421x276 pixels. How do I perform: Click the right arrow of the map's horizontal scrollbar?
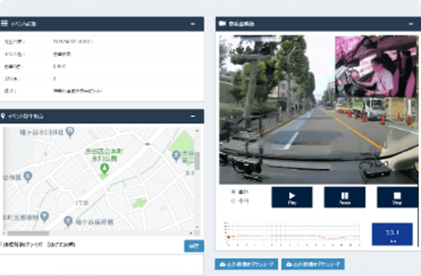(191, 233)
